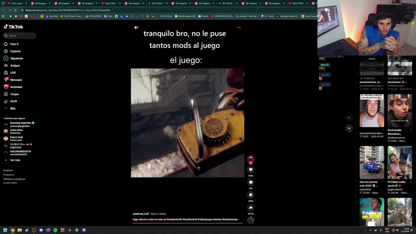Open the Franco Sarli account
The width and height of the screenshot is (416, 234).
click(13, 139)
